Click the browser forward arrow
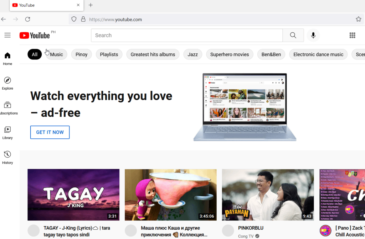The image size is (365, 239). click(16, 19)
